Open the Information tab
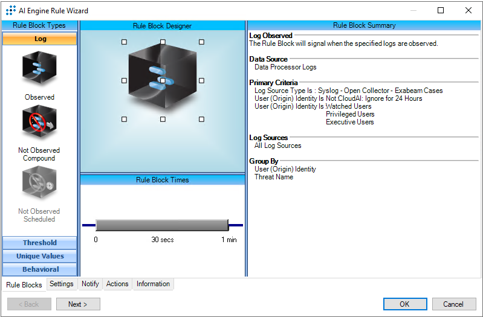Screen dimensions: 483x317 click(x=153, y=284)
